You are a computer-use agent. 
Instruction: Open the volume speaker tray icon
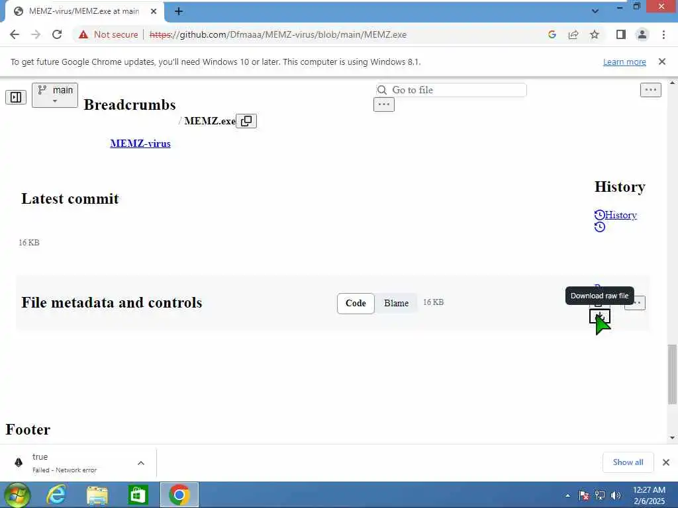pyautogui.click(x=616, y=495)
